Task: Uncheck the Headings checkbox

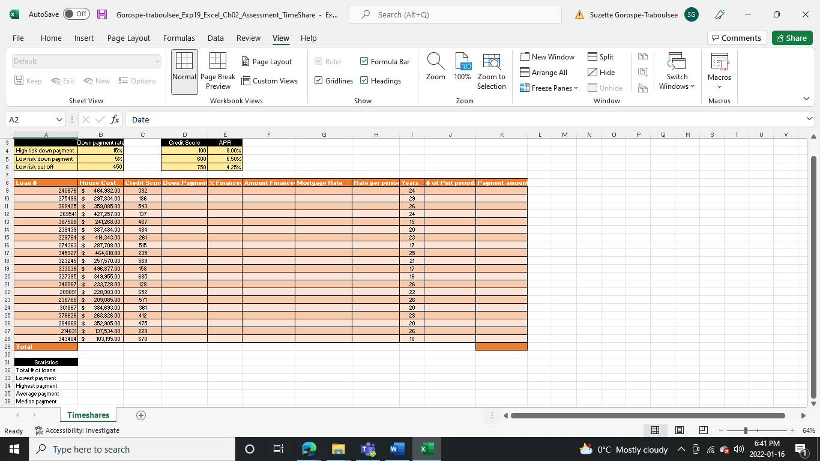Action: [x=364, y=80]
